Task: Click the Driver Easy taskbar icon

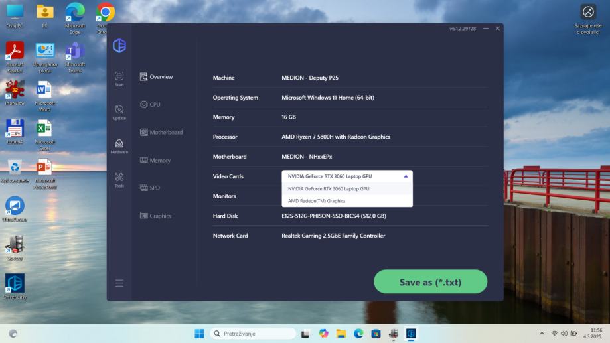Action: (x=412, y=333)
